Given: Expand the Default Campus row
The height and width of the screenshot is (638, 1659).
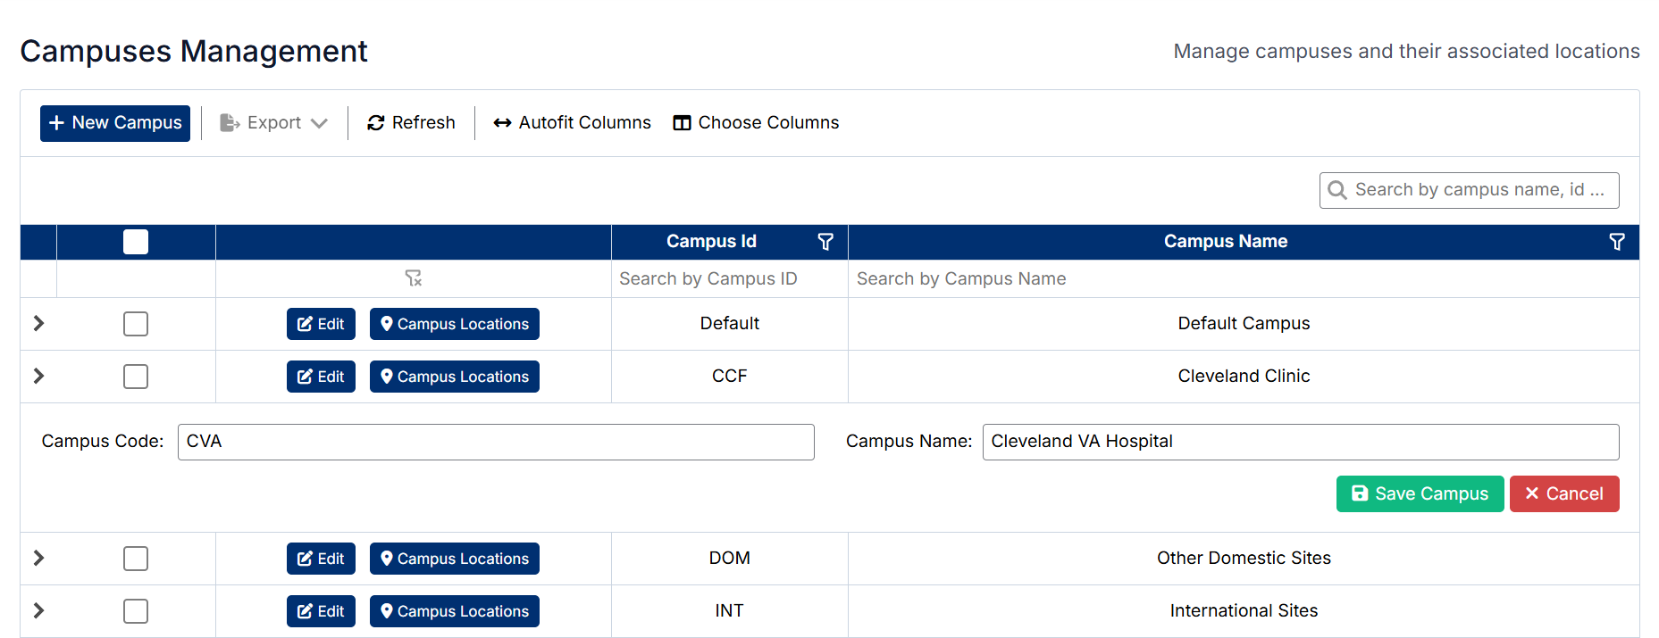Looking at the screenshot, I should coord(38,324).
